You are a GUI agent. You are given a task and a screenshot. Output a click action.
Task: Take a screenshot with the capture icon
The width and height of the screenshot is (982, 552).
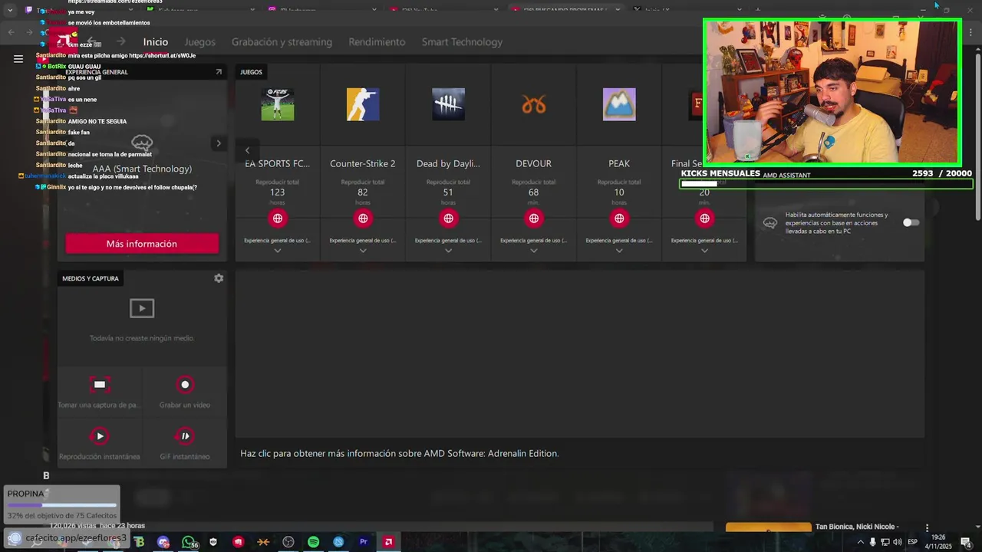100,385
